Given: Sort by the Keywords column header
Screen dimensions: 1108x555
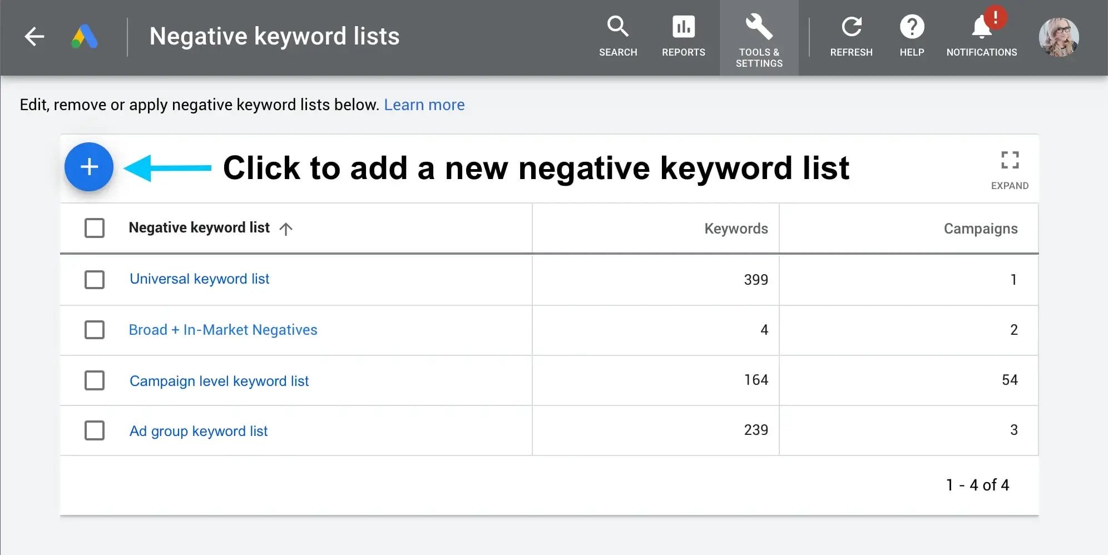Looking at the screenshot, I should click(x=735, y=229).
